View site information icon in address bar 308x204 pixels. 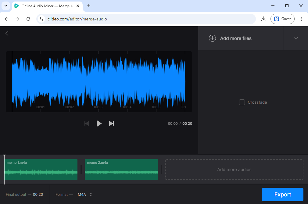click(41, 19)
